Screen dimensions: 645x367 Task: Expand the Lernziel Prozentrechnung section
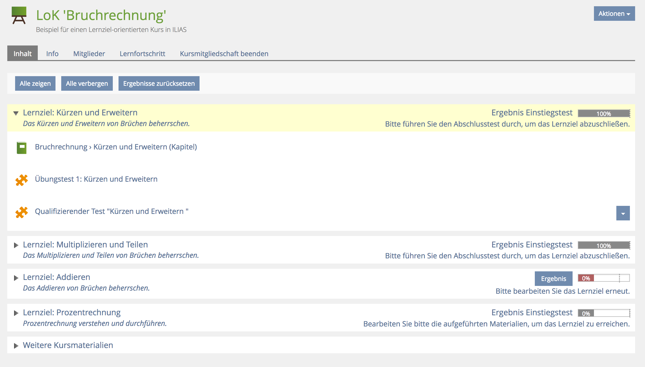click(x=16, y=313)
